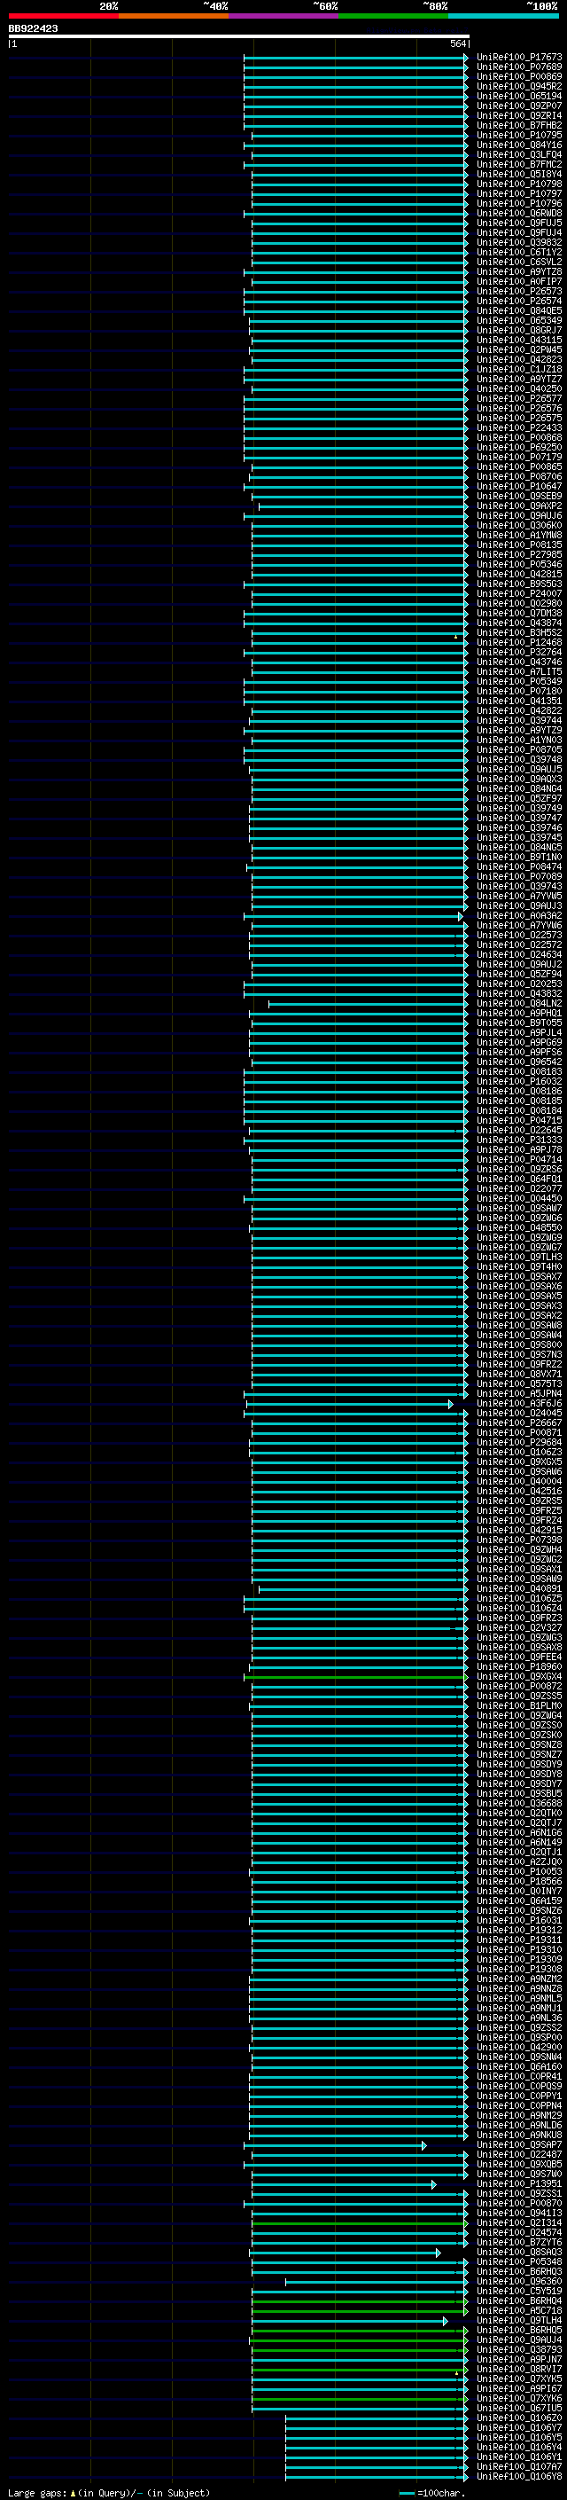Select hit label UniRef100_P05348

click(x=519, y=2262)
